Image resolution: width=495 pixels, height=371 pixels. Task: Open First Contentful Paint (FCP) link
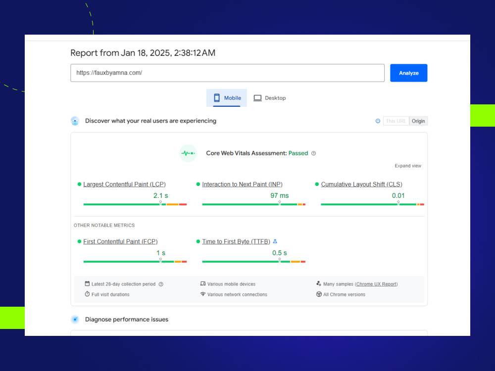click(x=120, y=241)
